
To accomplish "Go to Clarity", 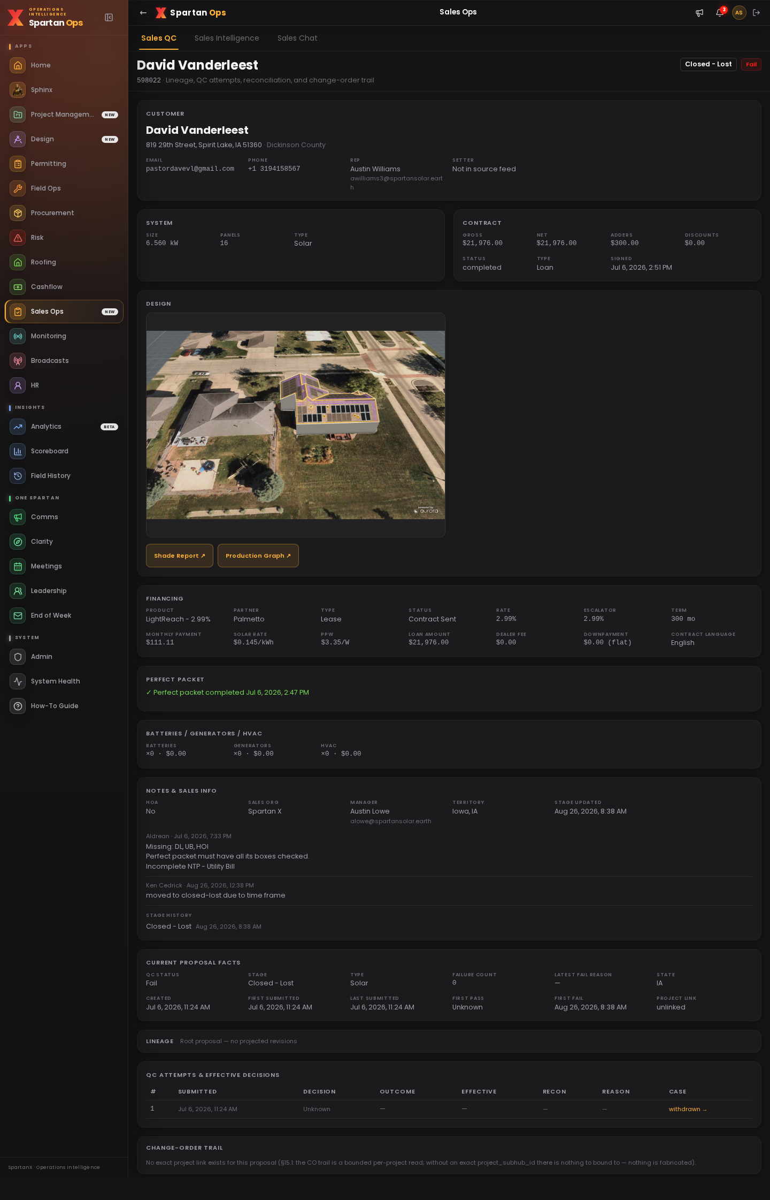I will [x=64, y=542].
